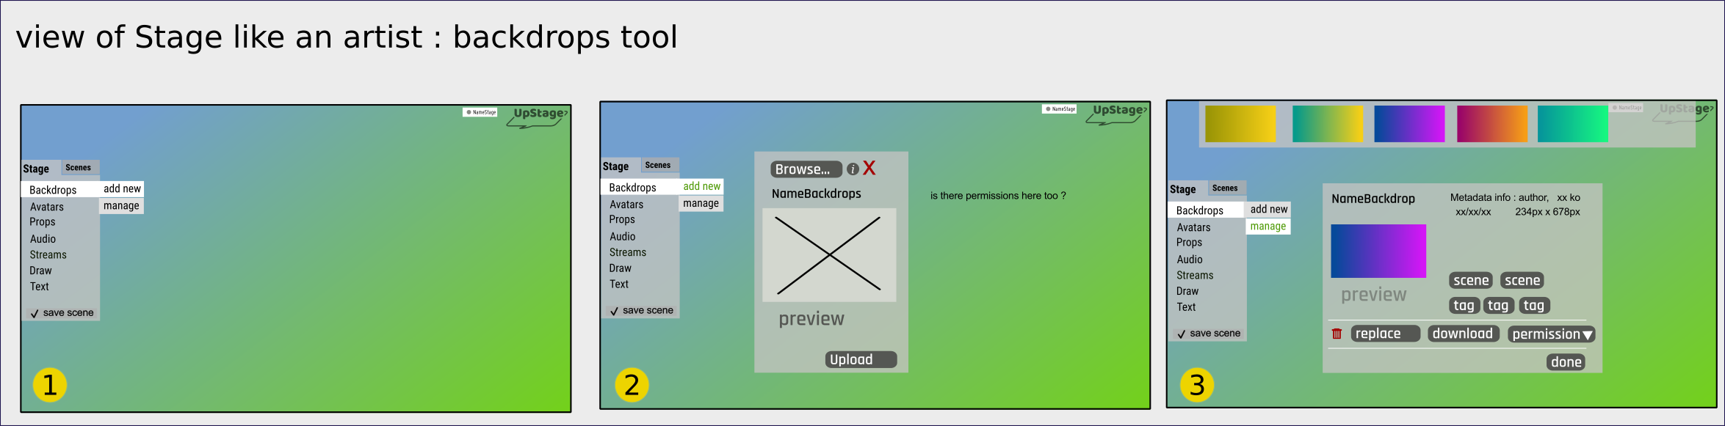
Task: Click the first scene button
Action: pyautogui.click(x=1471, y=280)
